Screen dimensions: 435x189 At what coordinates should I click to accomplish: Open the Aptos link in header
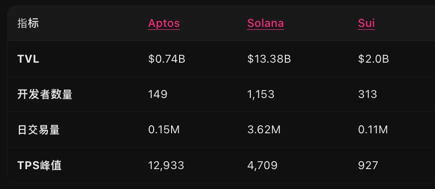(164, 23)
